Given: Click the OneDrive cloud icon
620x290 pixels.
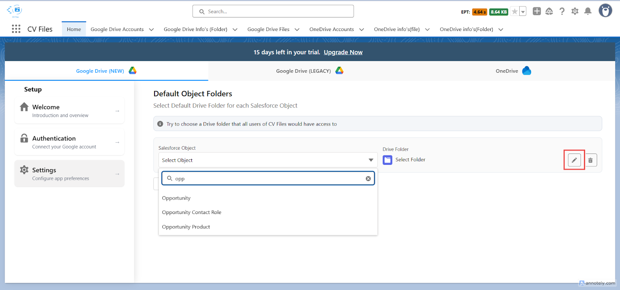Looking at the screenshot, I should [x=527, y=71].
